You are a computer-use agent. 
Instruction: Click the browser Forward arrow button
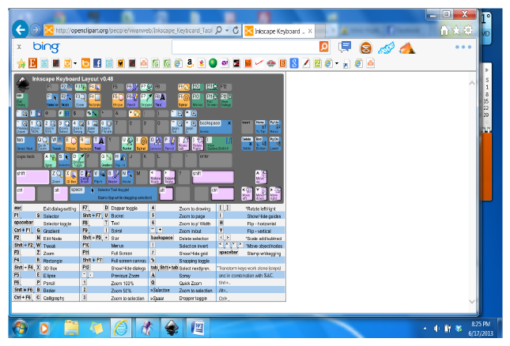pos(35,30)
